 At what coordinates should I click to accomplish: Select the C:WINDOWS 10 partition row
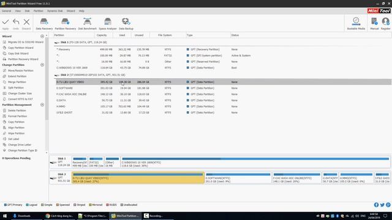point(223,68)
